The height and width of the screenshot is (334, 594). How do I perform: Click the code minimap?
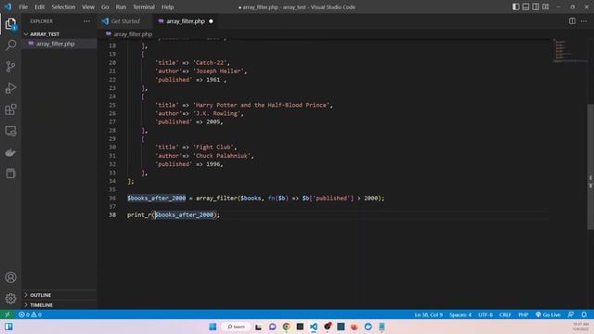pyautogui.click(x=569, y=50)
